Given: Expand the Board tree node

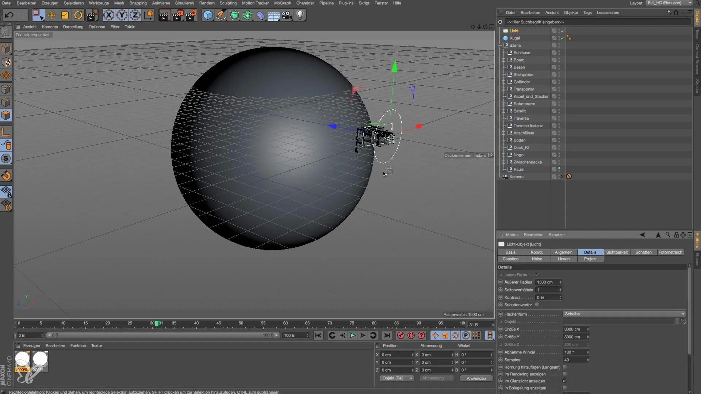Looking at the screenshot, I should (x=503, y=60).
